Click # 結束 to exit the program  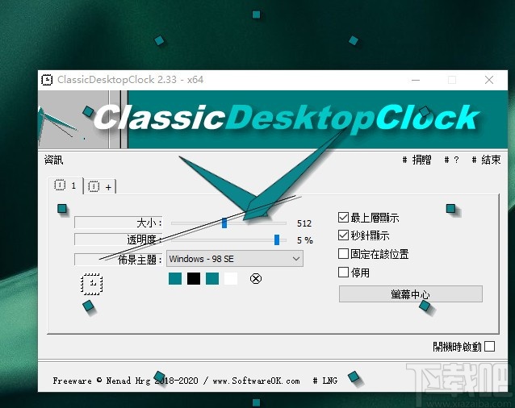point(486,160)
